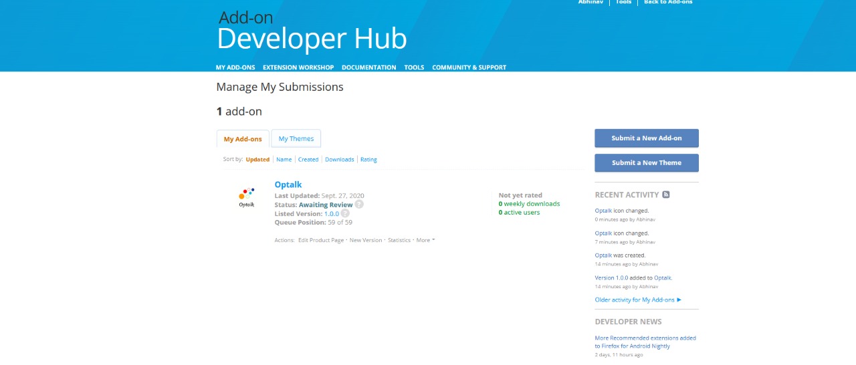Click Submit a New Add-on button
The image size is (856, 365).
pos(647,138)
